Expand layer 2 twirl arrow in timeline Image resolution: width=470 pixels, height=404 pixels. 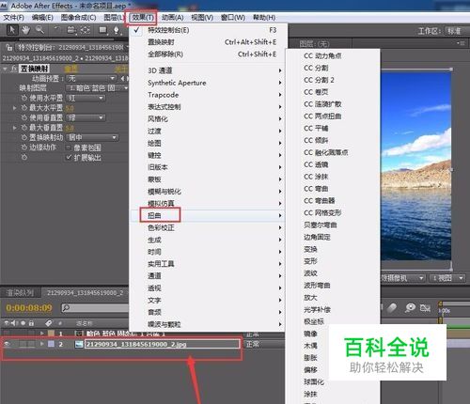pyautogui.click(x=41, y=344)
